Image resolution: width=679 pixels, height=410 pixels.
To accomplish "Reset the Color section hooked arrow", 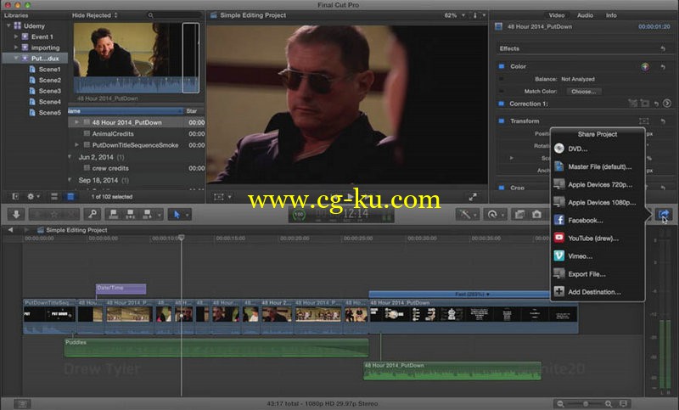I will click(663, 67).
